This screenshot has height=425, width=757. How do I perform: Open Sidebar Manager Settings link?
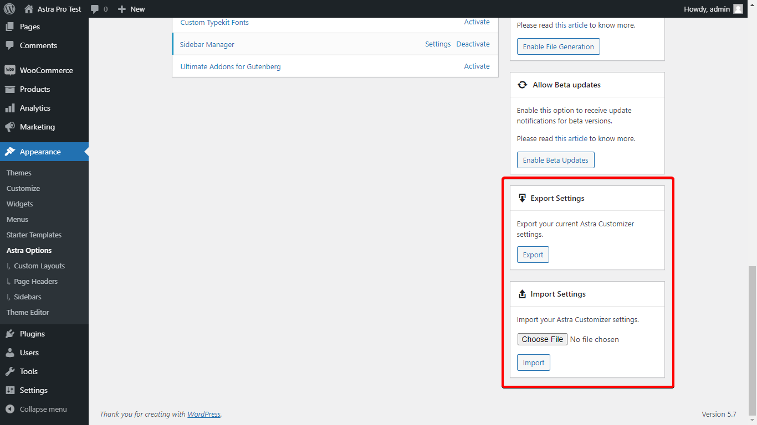tap(438, 44)
